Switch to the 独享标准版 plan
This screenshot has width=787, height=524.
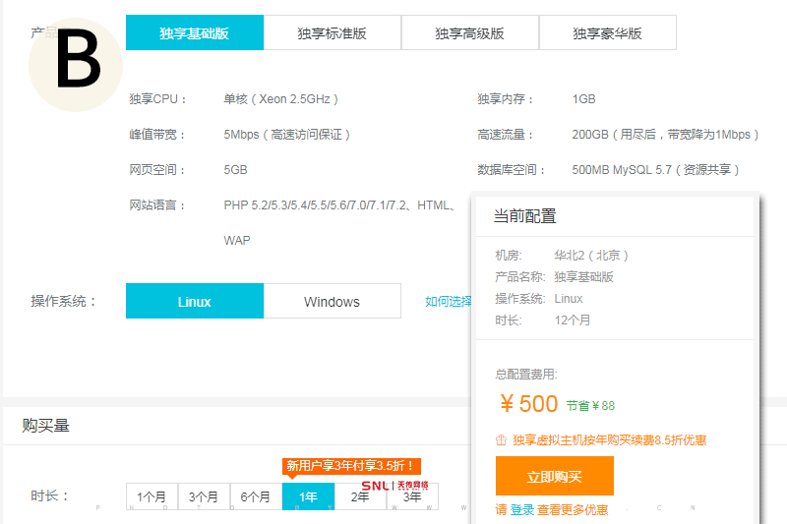[333, 32]
